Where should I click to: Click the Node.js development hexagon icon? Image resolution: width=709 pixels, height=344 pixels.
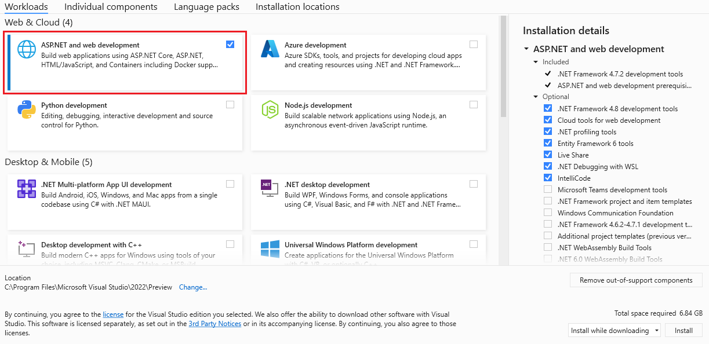270,109
